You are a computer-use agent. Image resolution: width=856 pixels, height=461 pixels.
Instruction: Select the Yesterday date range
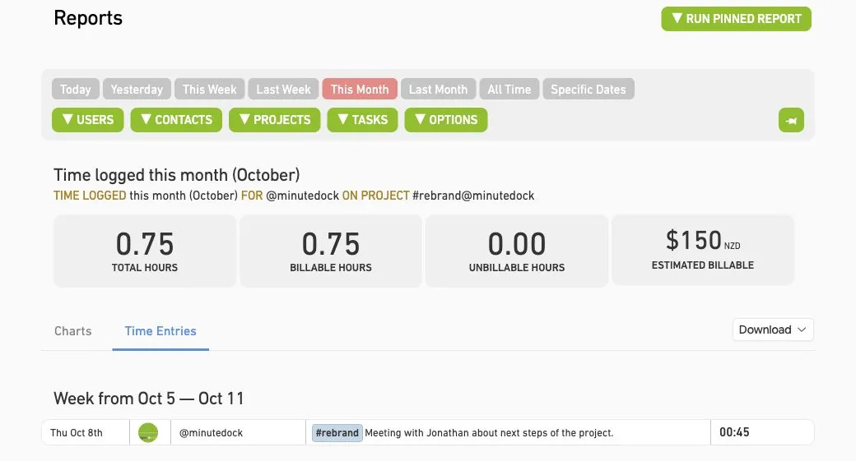[x=137, y=90]
